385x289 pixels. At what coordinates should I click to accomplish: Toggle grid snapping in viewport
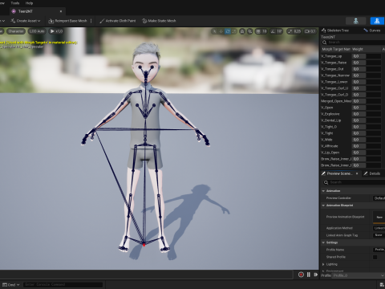(x=257, y=31)
